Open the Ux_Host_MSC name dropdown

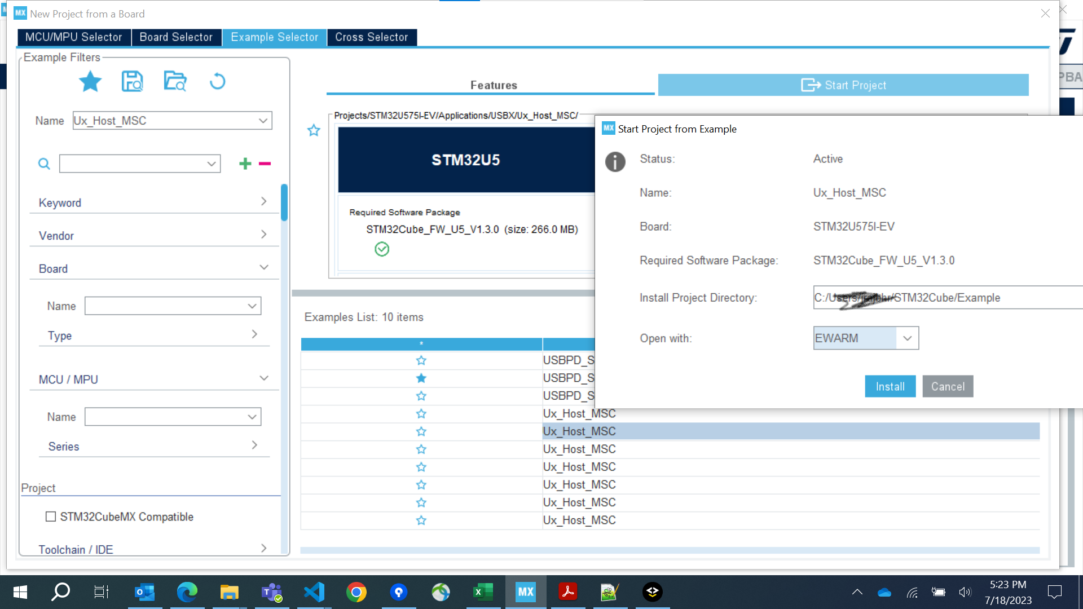(263, 121)
